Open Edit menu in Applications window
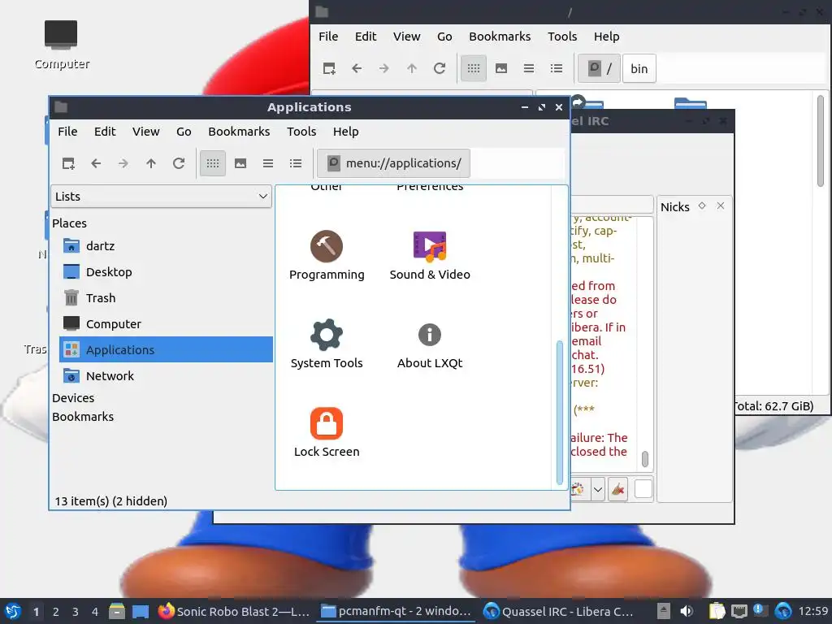The width and height of the screenshot is (832, 624). click(x=105, y=132)
